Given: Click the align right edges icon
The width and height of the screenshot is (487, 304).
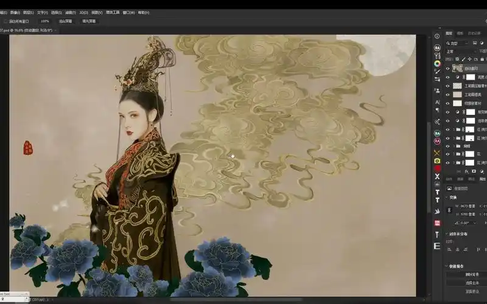Looking at the screenshot, I should coord(466,249).
